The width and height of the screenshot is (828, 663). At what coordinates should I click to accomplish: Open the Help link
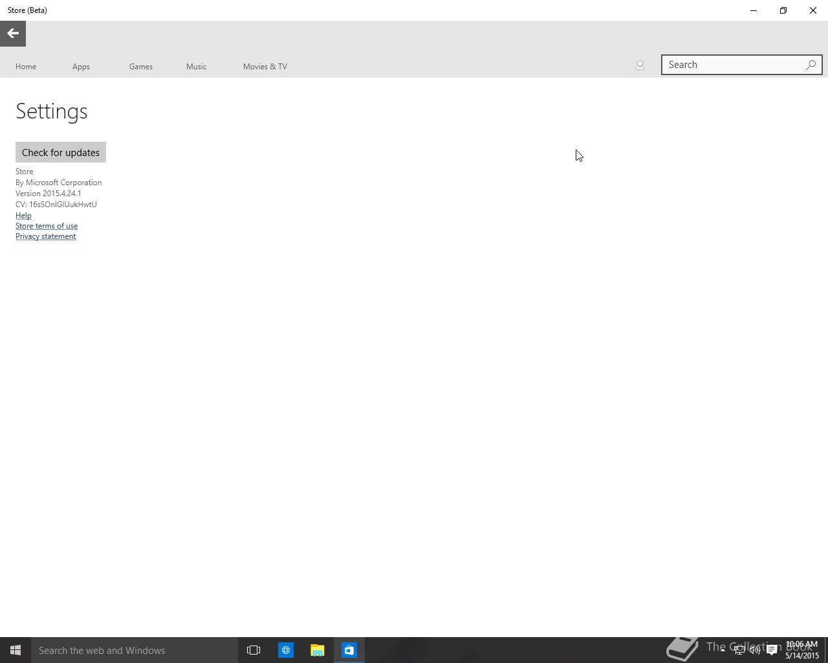tap(23, 215)
